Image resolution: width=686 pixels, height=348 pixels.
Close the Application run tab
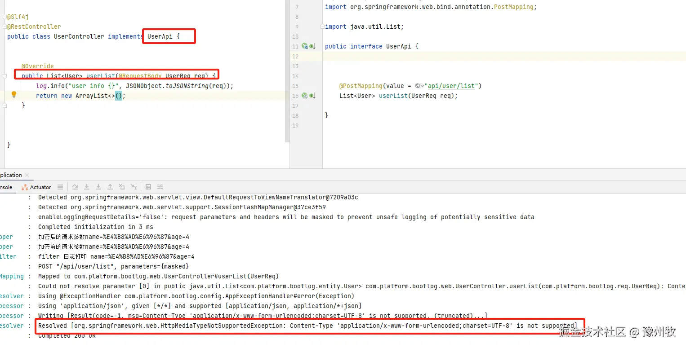pyautogui.click(x=27, y=175)
